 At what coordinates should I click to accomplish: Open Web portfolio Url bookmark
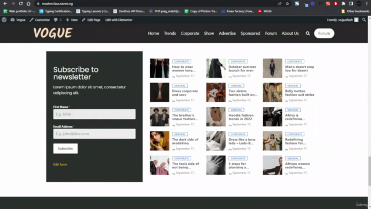(x=19, y=11)
